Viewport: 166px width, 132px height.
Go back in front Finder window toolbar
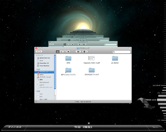pyautogui.click(x=37, y=52)
